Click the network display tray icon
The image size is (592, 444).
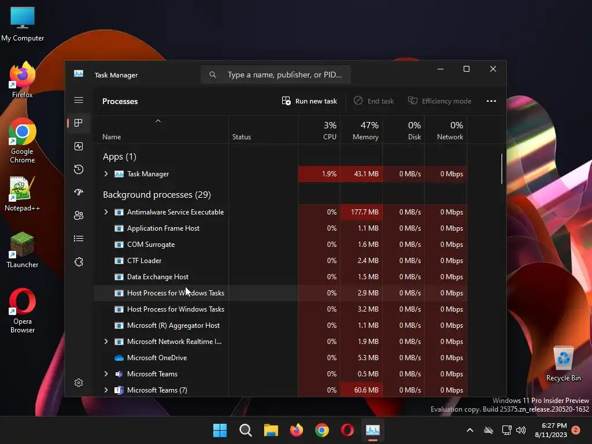pyautogui.click(x=506, y=430)
